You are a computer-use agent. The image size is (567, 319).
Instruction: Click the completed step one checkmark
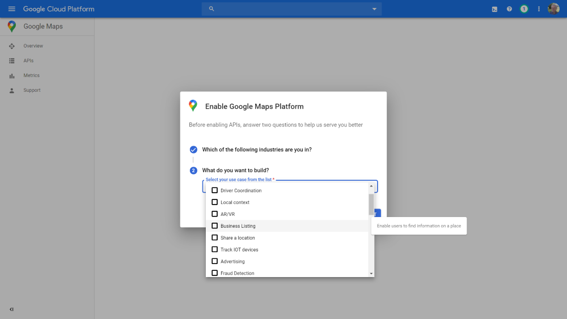[193, 150]
